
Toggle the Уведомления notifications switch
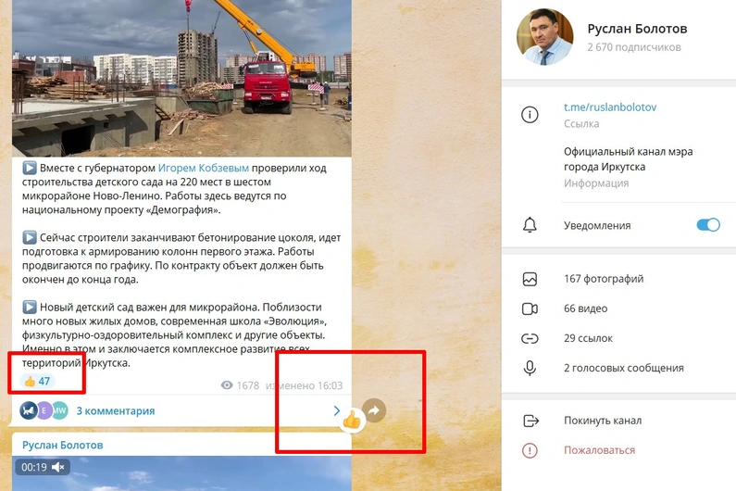pyautogui.click(x=708, y=225)
